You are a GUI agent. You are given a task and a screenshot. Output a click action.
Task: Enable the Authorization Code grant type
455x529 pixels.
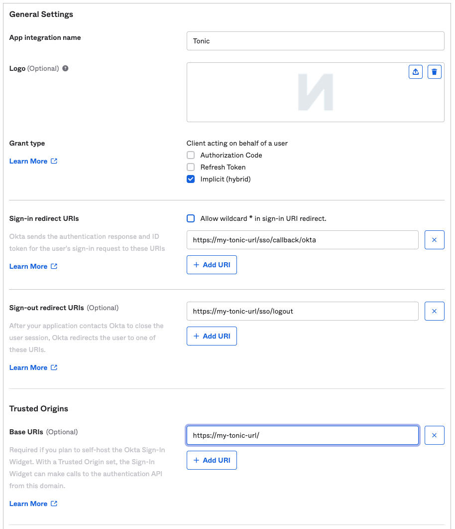click(x=191, y=155)
